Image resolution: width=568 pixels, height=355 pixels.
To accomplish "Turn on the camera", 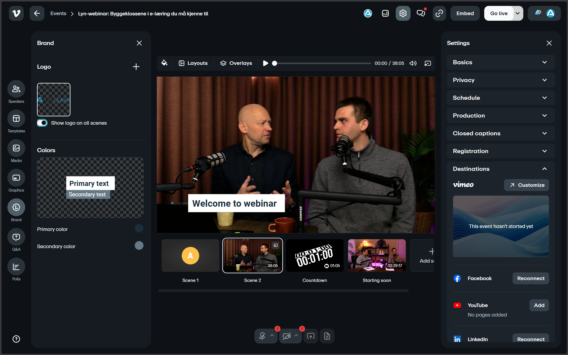I will pyautogui.click(x=287, y=336).
